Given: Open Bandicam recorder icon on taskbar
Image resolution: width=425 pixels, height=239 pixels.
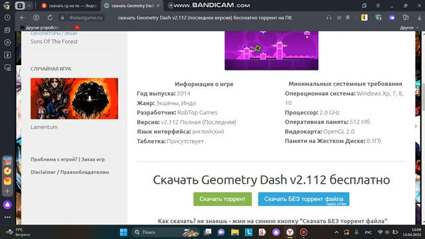Looking at the screenshot, I should pyautogui.click(x=303, y=232).
